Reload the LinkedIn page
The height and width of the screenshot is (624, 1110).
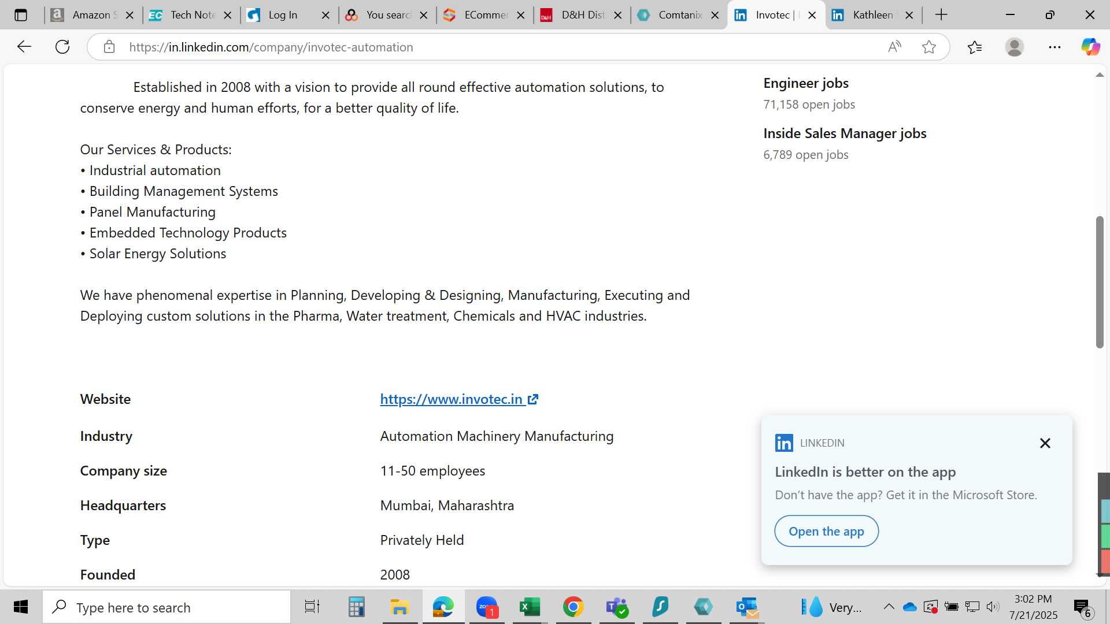[x=62, y=47]
